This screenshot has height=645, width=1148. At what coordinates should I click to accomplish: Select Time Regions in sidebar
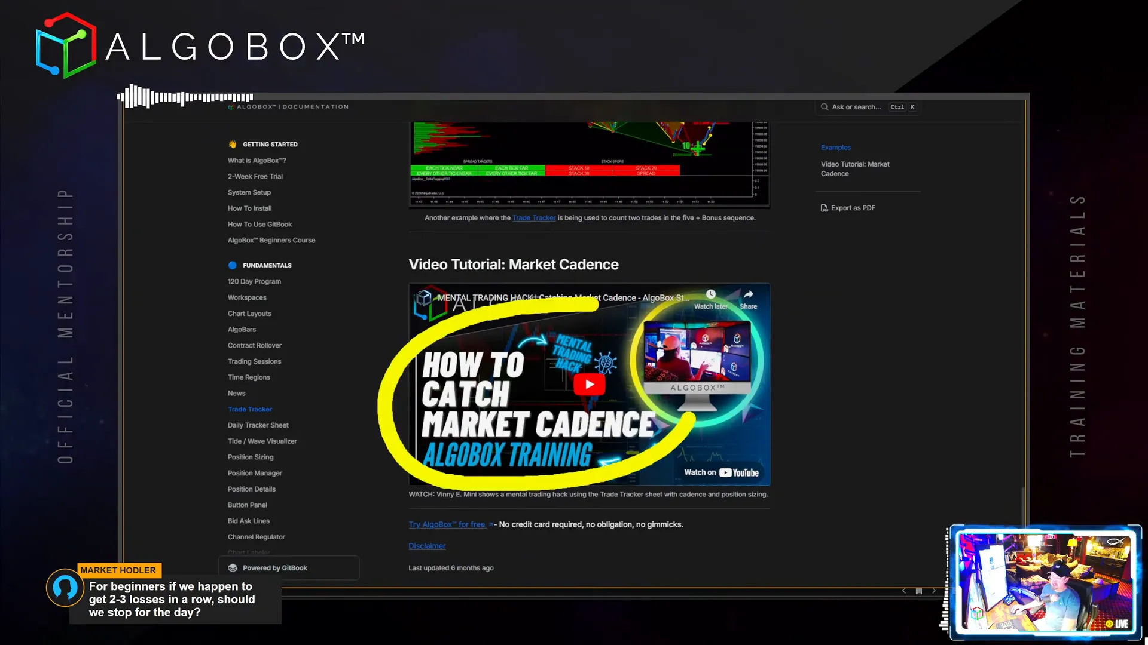point(249,377)
